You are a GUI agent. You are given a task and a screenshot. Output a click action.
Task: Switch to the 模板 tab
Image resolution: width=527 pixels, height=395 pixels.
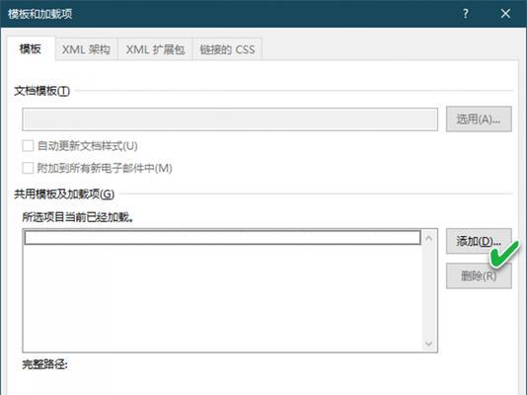[31, 49]
